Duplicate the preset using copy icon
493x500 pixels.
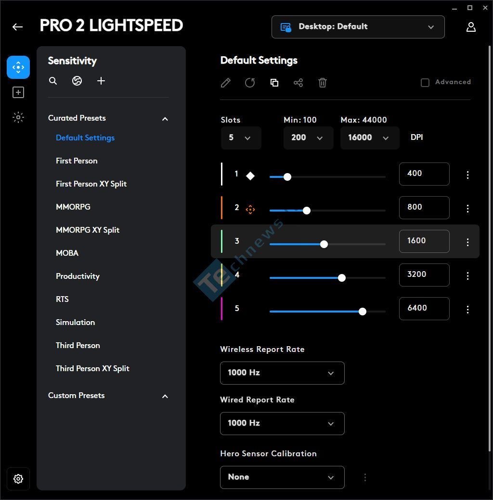[x=274, y=83]
